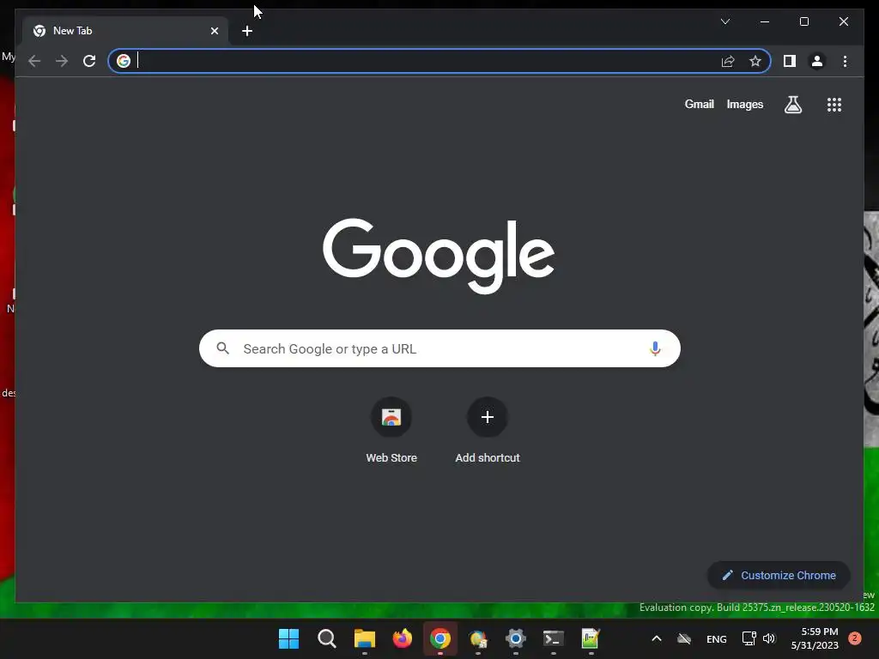879x659 pixels.
Task: Share this page via share icon
Action: (x=728, y=61)
